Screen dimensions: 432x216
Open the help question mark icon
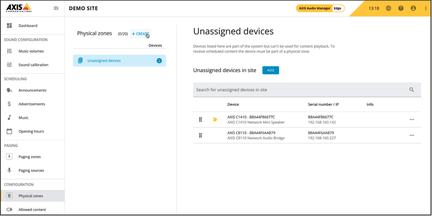401,8
